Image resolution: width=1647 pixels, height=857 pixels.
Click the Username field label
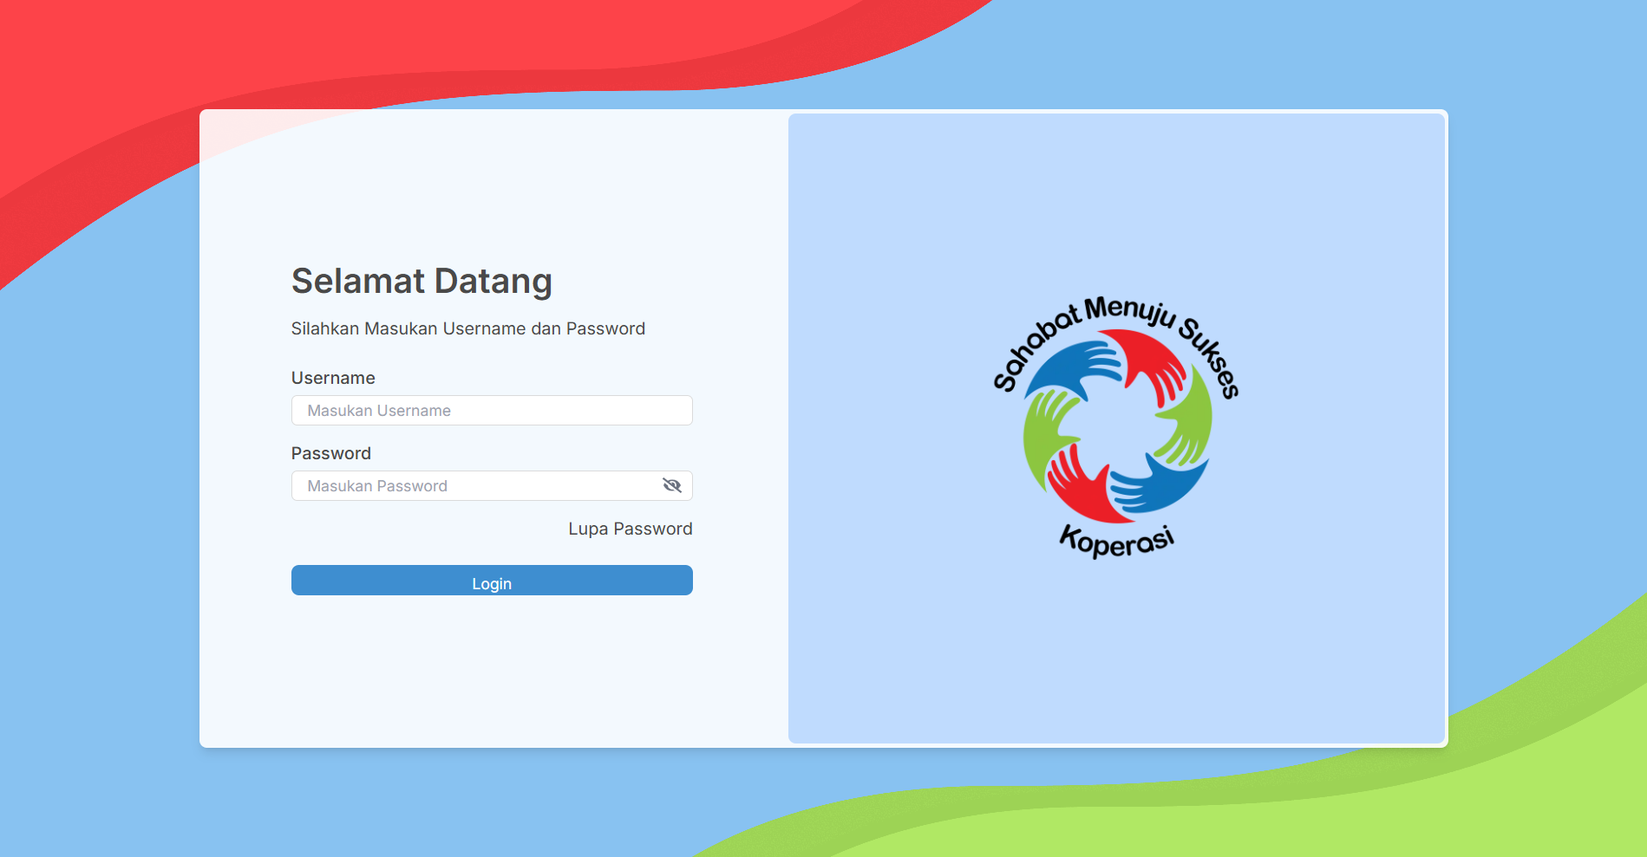coord(333,378)
